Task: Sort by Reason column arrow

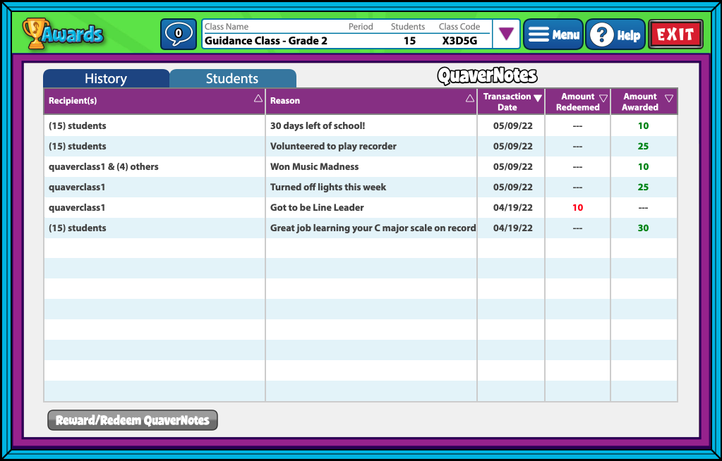Action: [469, 99]
